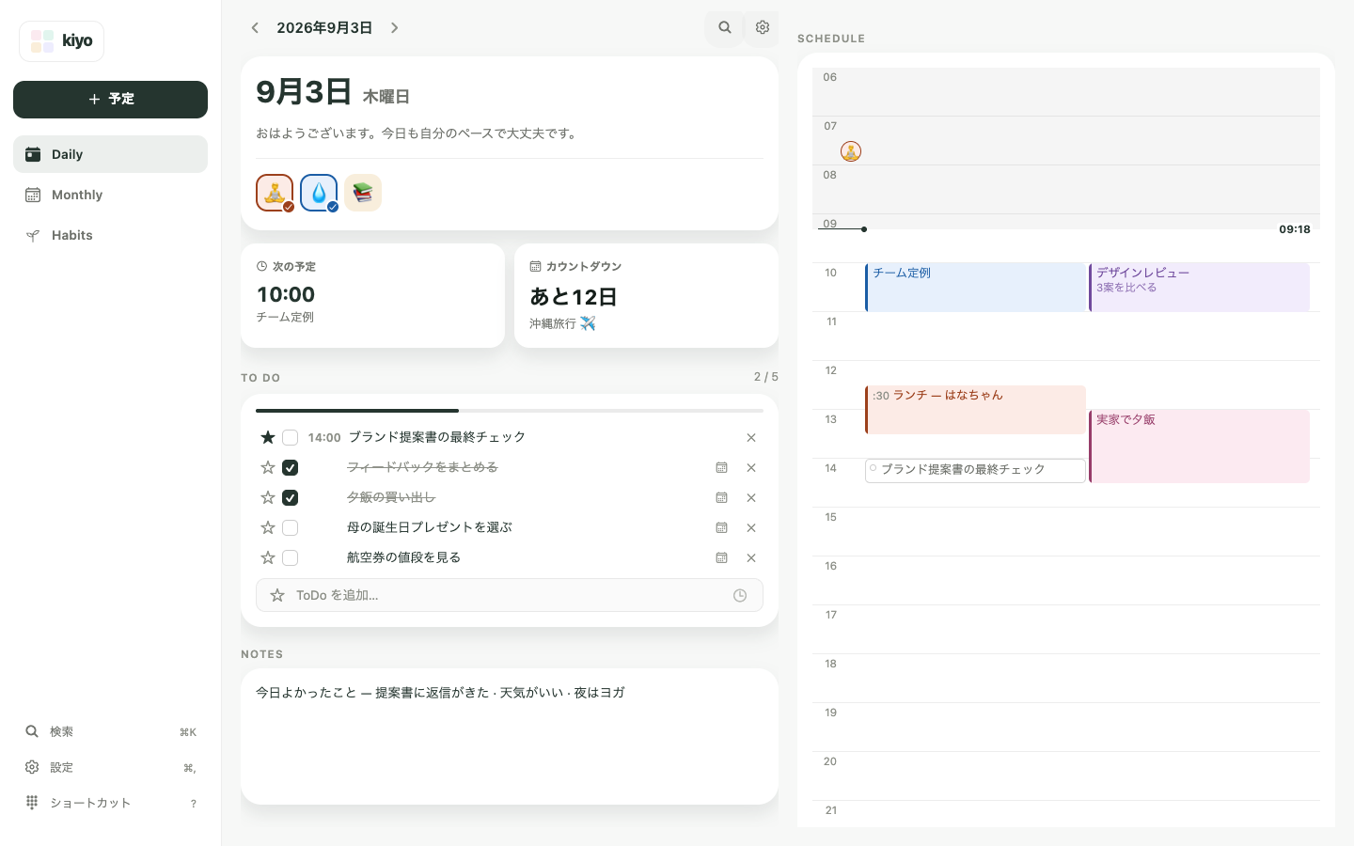Star the 母の誕生日プレゼントを選ぶ todo
This screenshot has height=846, width=1354.
268,527
